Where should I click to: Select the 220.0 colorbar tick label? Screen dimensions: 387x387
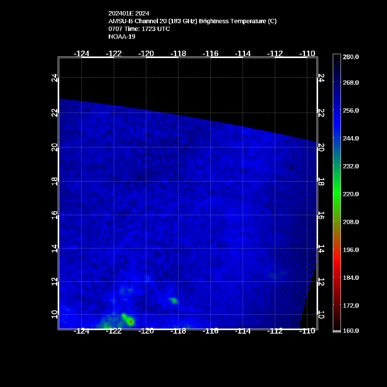pyautogui.click(x=351, y=194)
